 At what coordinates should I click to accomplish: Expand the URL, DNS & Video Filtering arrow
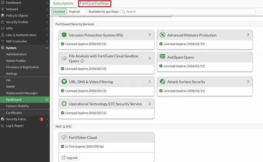(150, 82)
